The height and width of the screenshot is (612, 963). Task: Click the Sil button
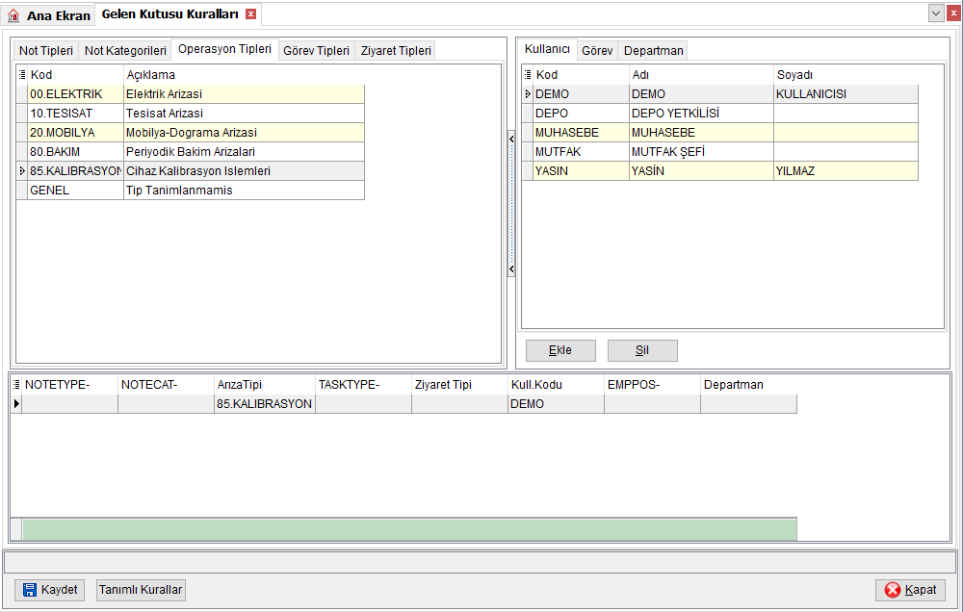(642, 350)
